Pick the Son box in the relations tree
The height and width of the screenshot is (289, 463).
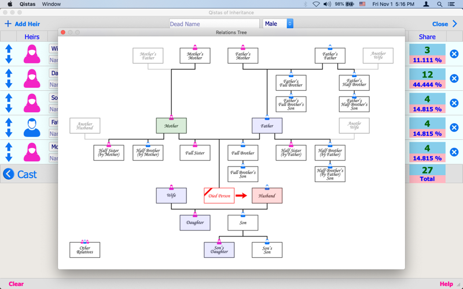click(x=242, y=223)
